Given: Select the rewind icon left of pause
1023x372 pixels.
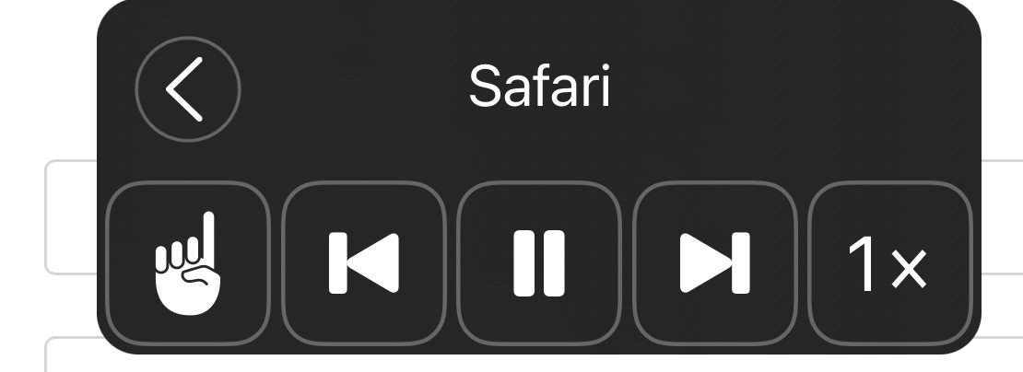Looking at the screenshot, I should [364, 263].
